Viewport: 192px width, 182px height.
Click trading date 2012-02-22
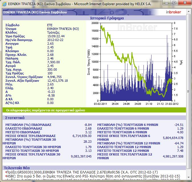[55, 40]
